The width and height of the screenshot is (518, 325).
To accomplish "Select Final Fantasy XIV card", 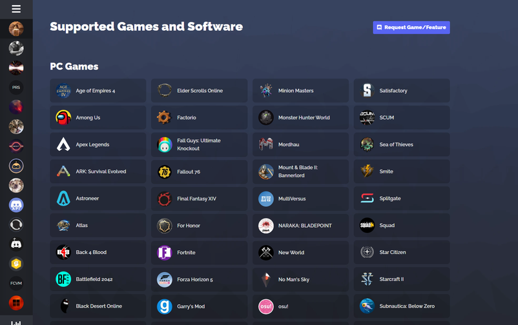I will pos(199,199).
